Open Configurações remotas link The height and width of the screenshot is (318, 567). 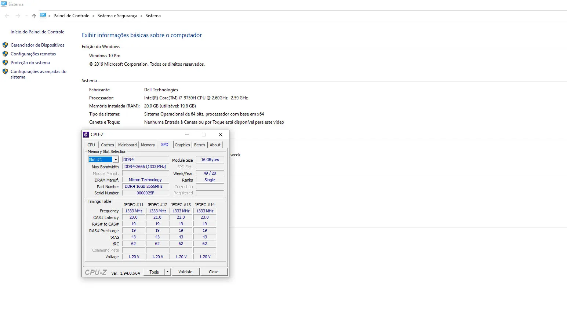pyautogui.click(x=33, y=54)
